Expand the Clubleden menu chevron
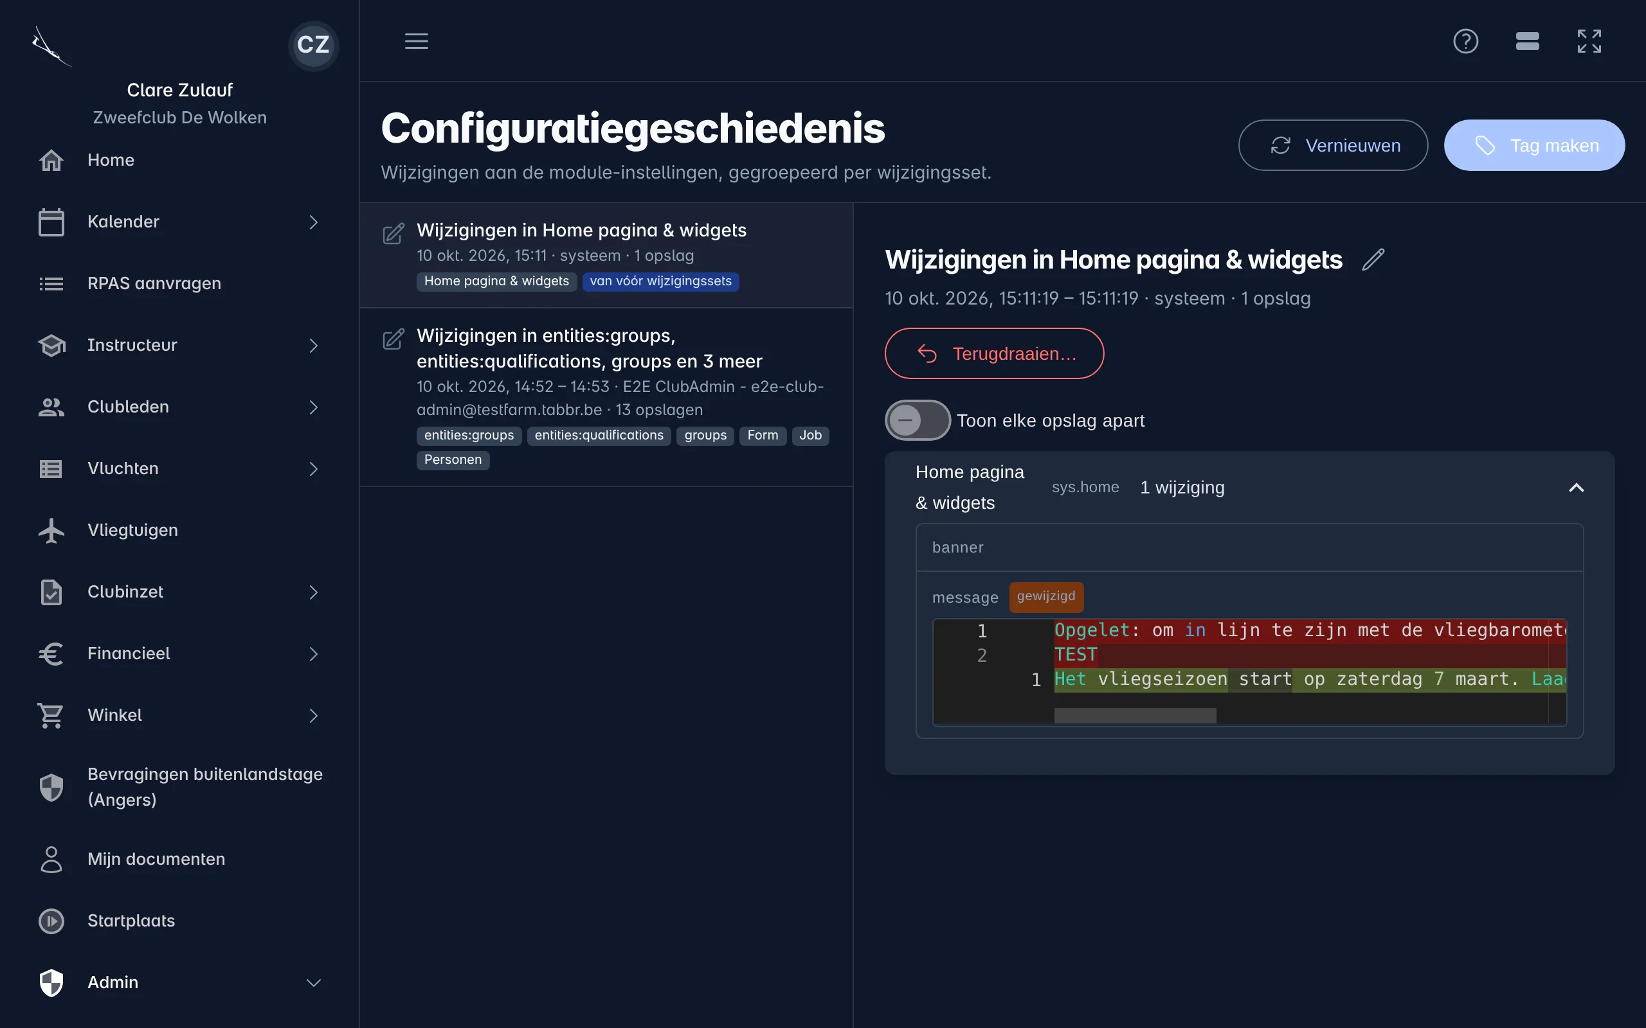Image resolution: width=1646 pixels, height=1028 pixels. click(x=313, y=407)
